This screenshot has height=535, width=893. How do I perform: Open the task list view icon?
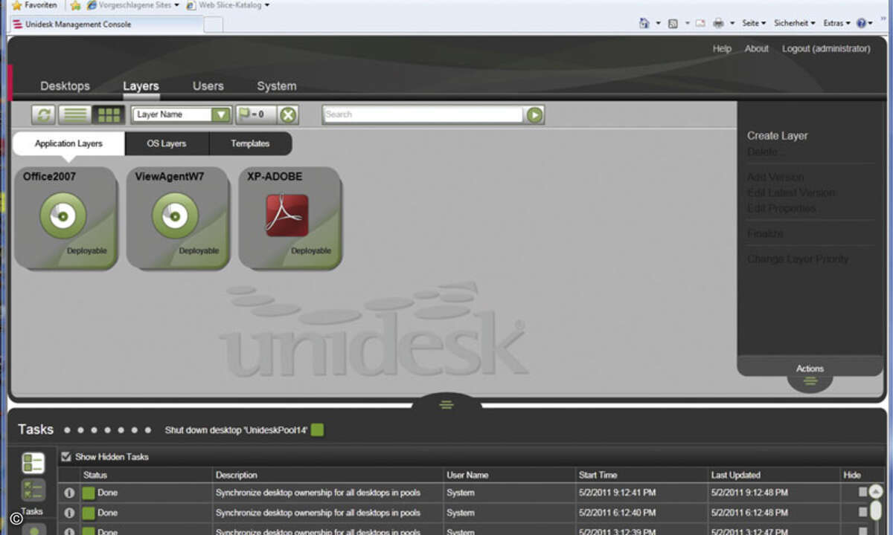point(33,463)
